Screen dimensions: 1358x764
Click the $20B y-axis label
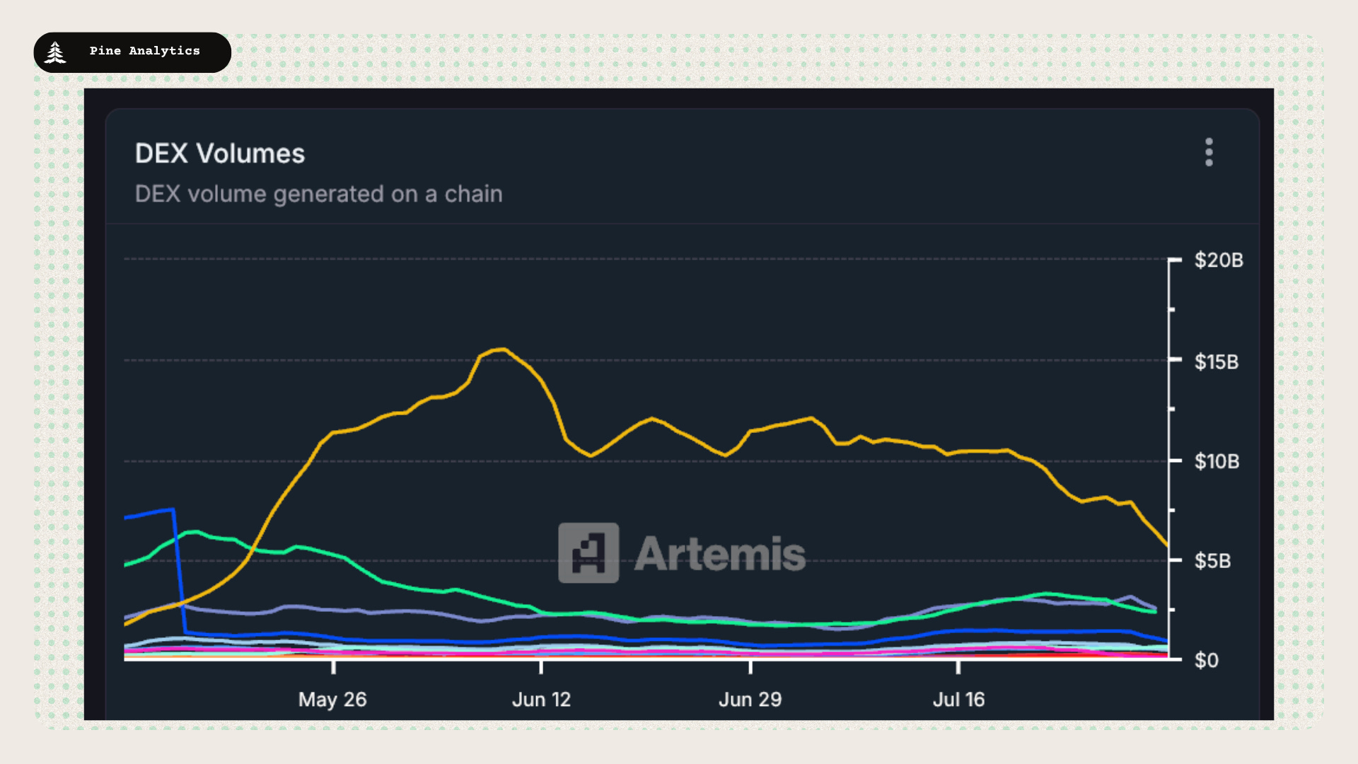point(1218,260)
